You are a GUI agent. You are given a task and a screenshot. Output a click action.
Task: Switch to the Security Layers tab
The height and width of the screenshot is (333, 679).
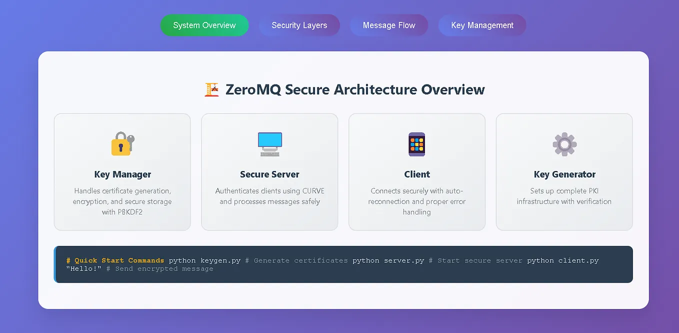(299, 25)
